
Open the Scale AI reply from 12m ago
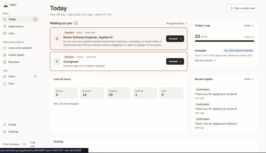216,94
